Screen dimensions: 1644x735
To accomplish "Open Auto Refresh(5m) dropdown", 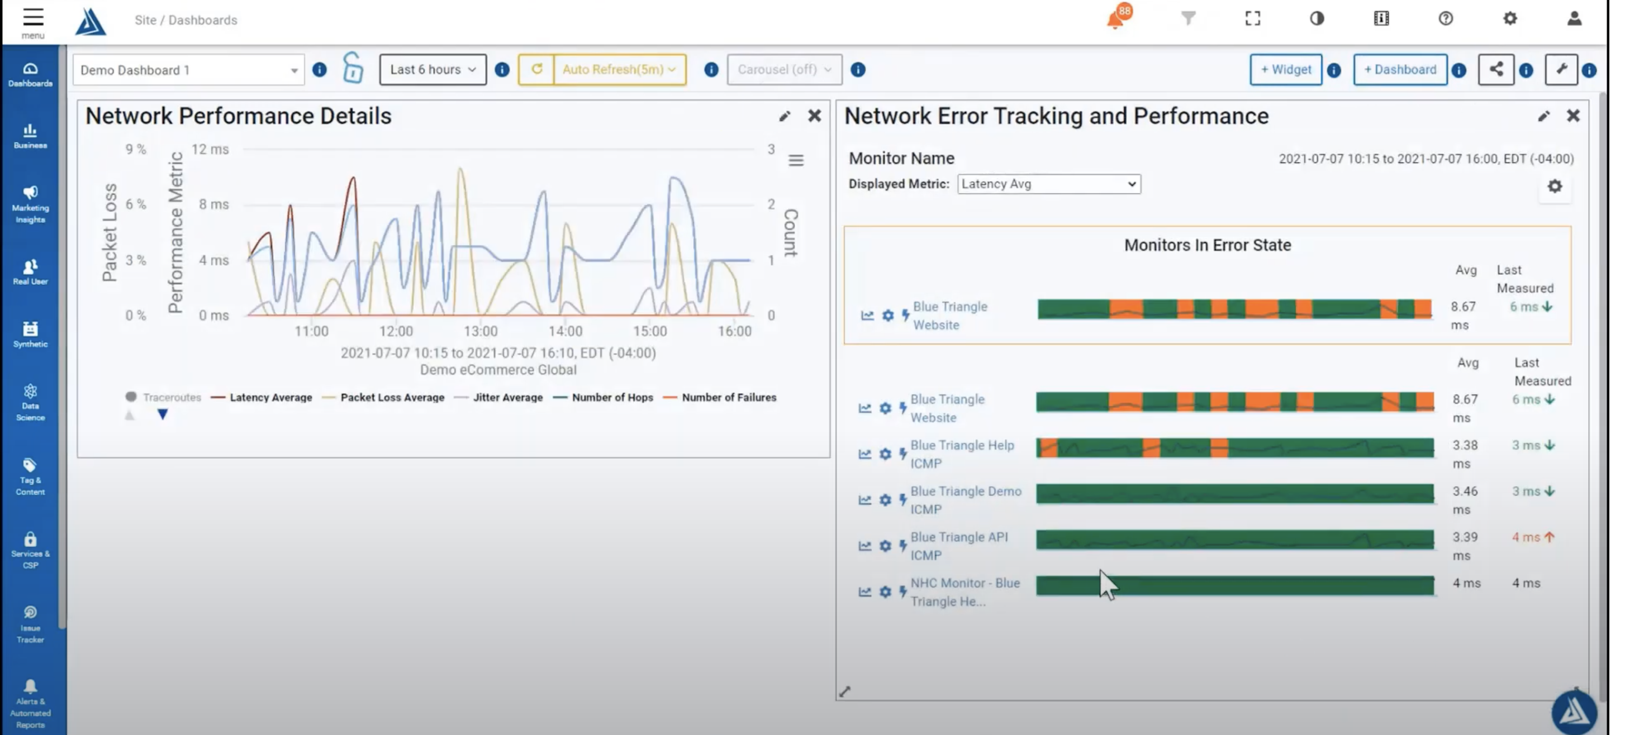I will click(x=619, y=70).
